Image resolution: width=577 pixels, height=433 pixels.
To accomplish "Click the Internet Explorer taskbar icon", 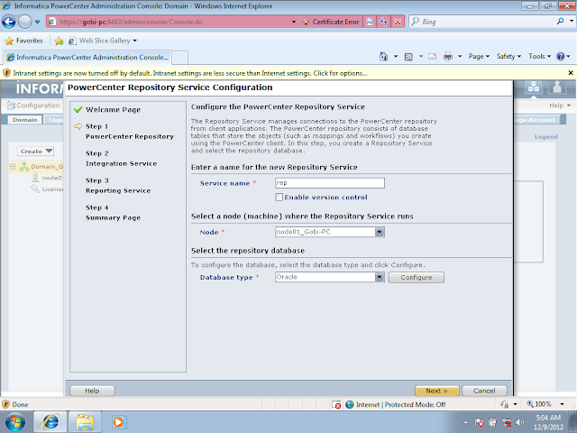I will [x=50, y=422].
